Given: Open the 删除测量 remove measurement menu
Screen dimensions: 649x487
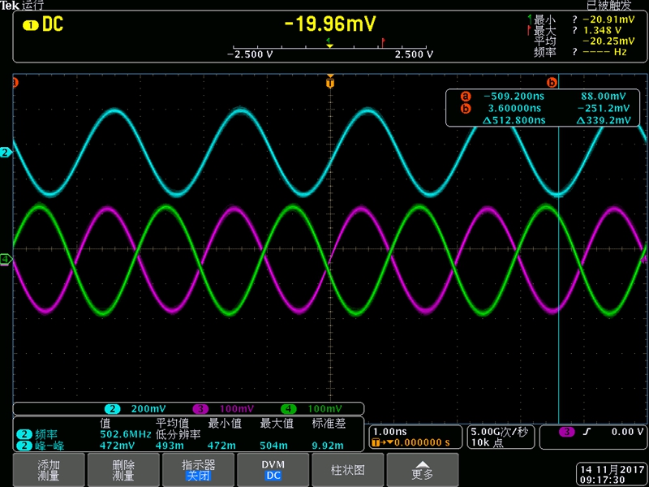Looking at the screenshot, I should click(123, 469).
